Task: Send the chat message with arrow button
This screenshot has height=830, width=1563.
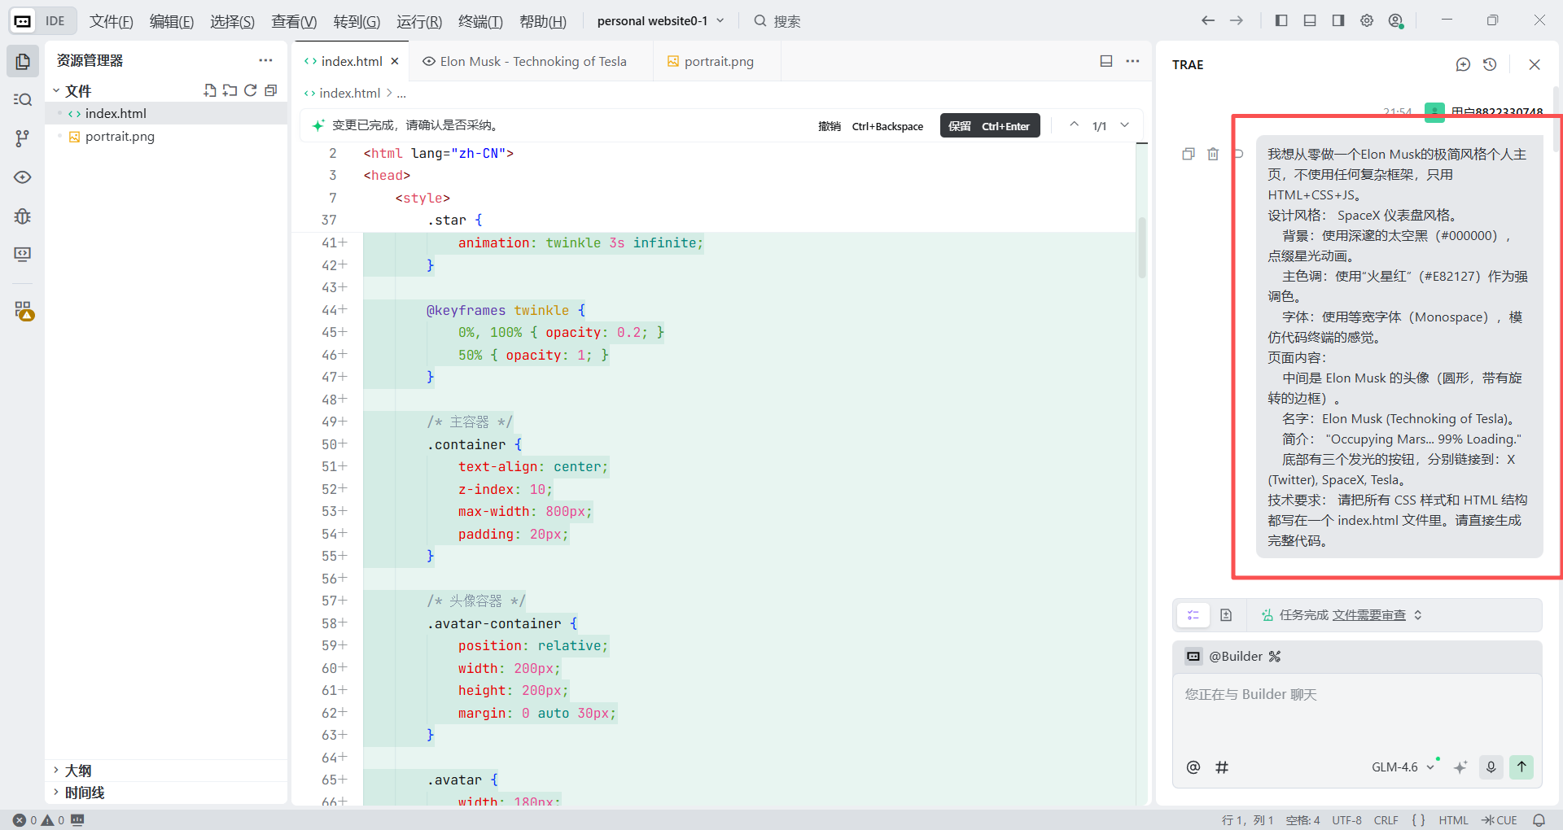Action: [x=1521, y=767]
